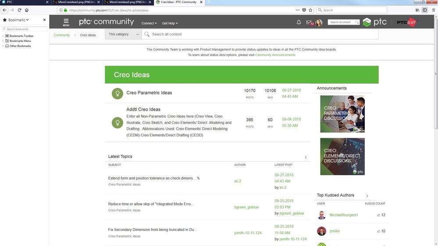Go back with the browser back arrow

click(4, 10)
